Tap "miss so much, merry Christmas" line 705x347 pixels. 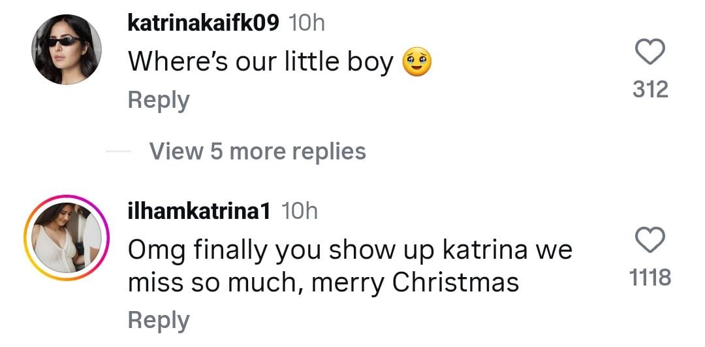322,282
